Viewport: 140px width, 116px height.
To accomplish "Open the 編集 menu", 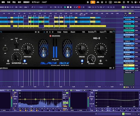I will pos(3,2).
